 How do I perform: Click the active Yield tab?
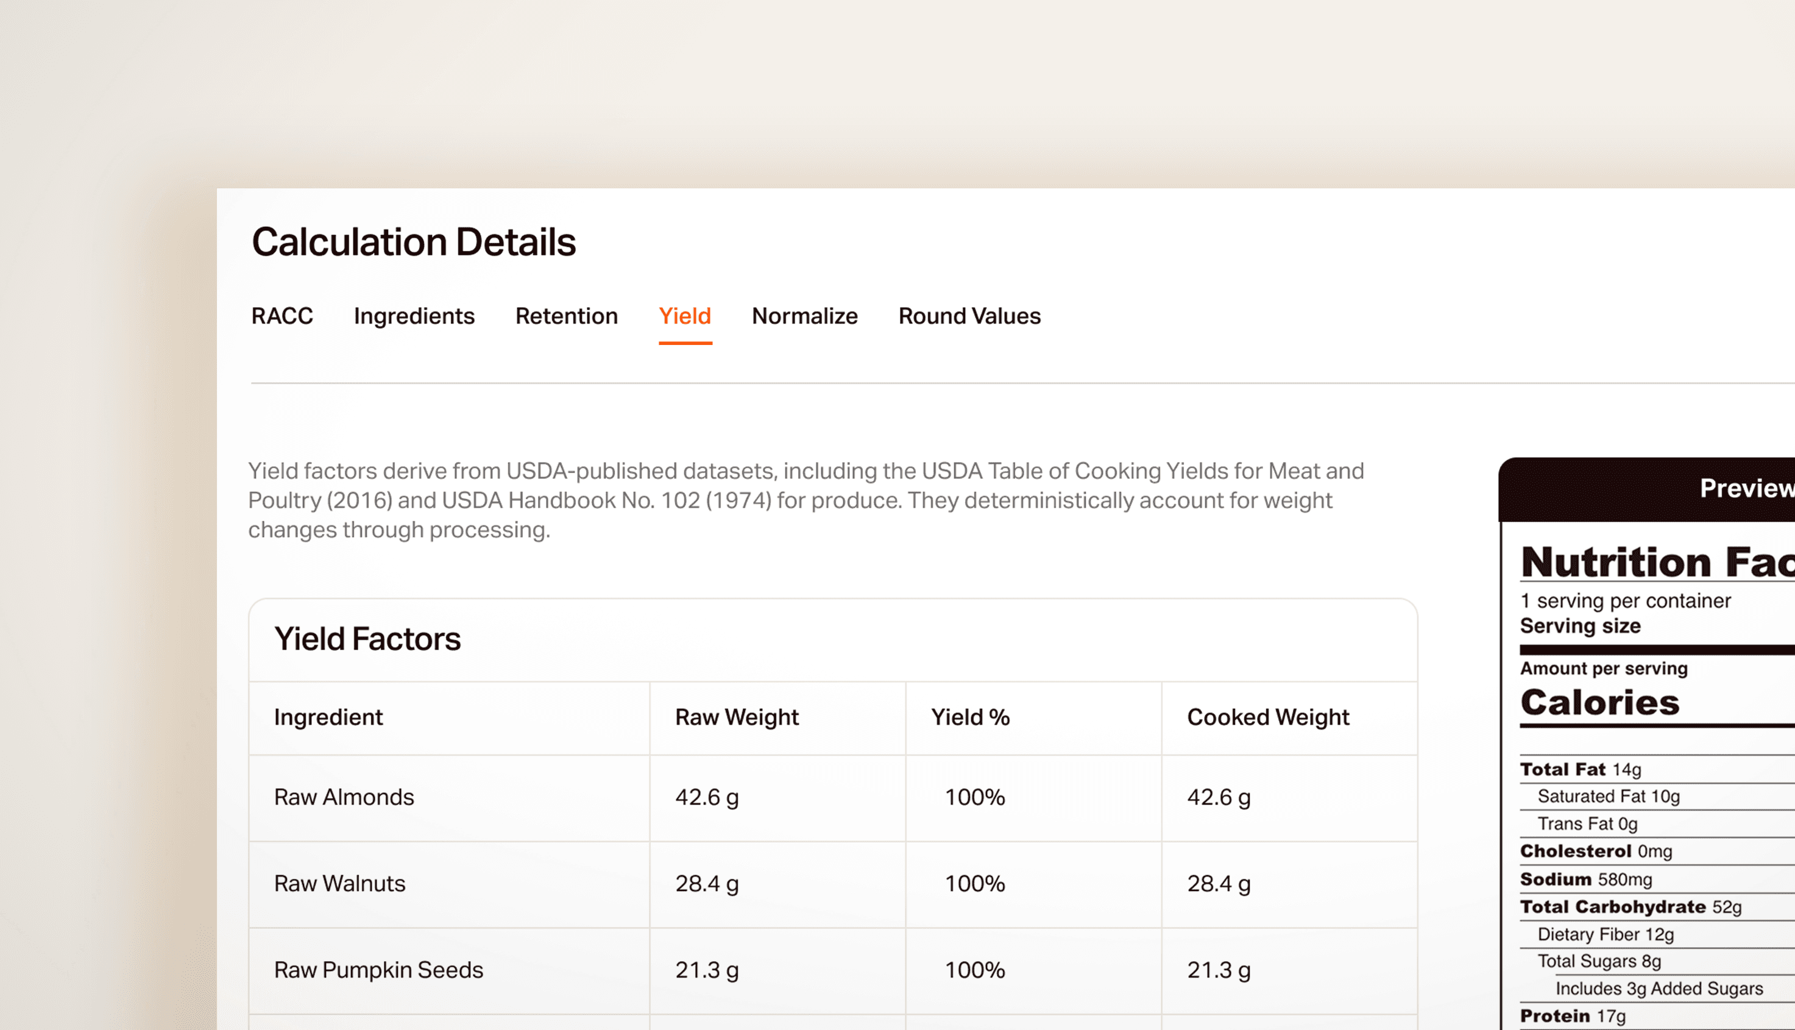click(684, 316)
